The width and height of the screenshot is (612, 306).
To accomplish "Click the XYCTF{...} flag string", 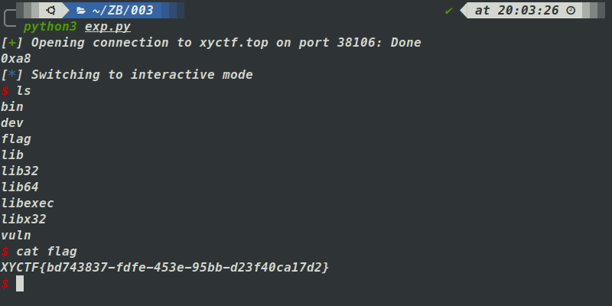I will pos(164,267).
